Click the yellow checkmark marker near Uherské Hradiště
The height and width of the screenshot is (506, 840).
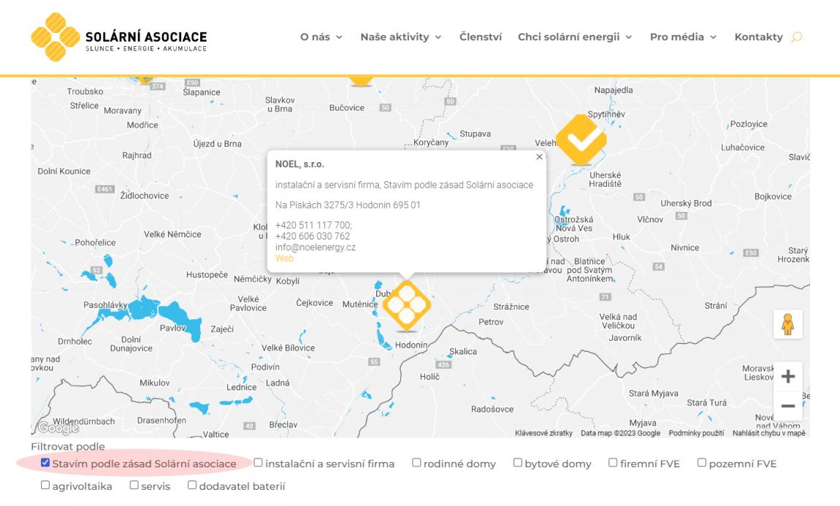581,139
